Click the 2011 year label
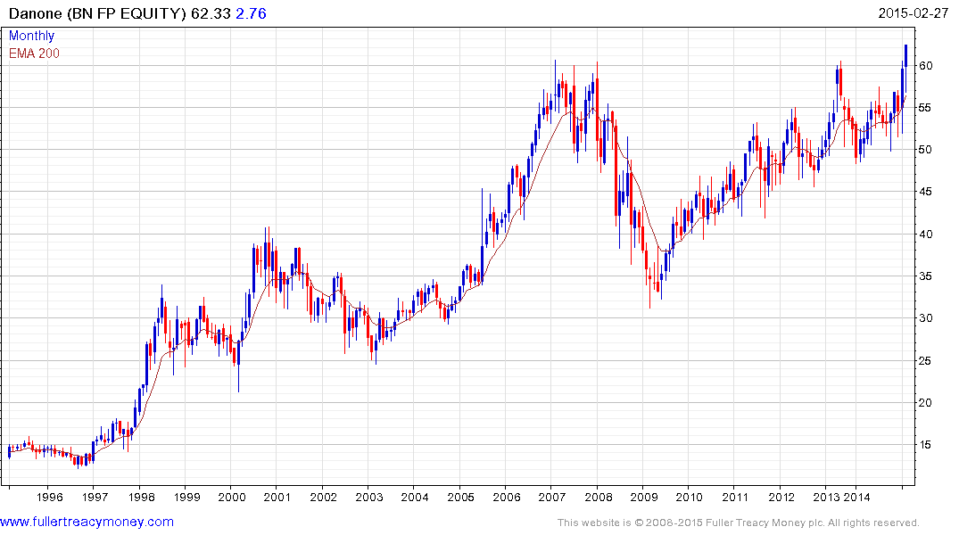 (735, 497)
